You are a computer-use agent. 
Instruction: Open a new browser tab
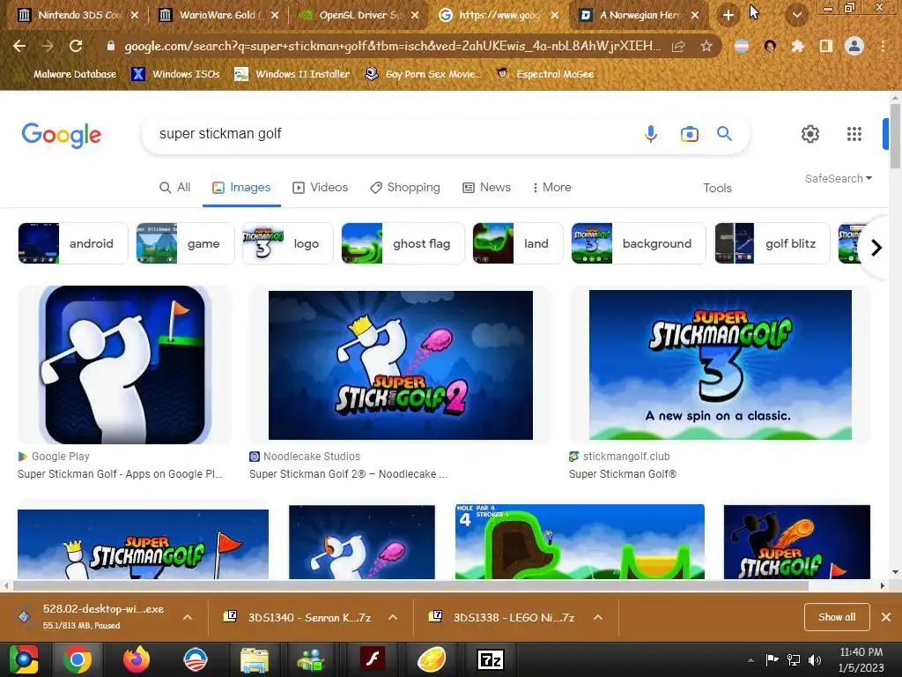click(x=728, y=15)
